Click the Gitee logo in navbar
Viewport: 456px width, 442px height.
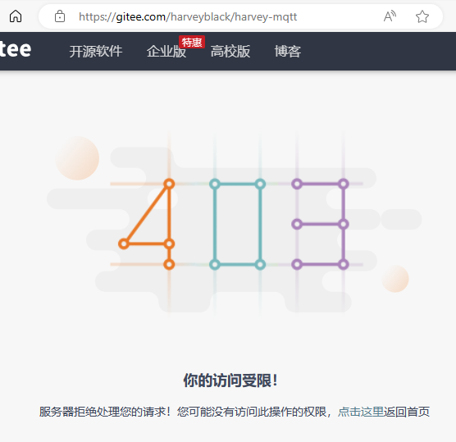click(16, 50)
